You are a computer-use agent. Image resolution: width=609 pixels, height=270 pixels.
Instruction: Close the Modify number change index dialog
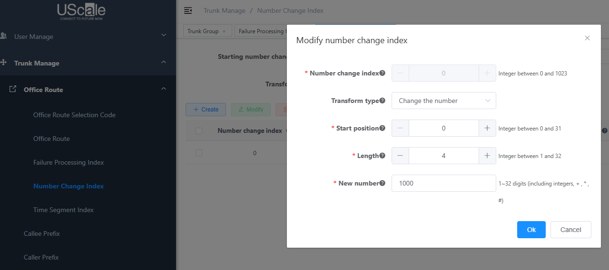click(x=587, y=38)
